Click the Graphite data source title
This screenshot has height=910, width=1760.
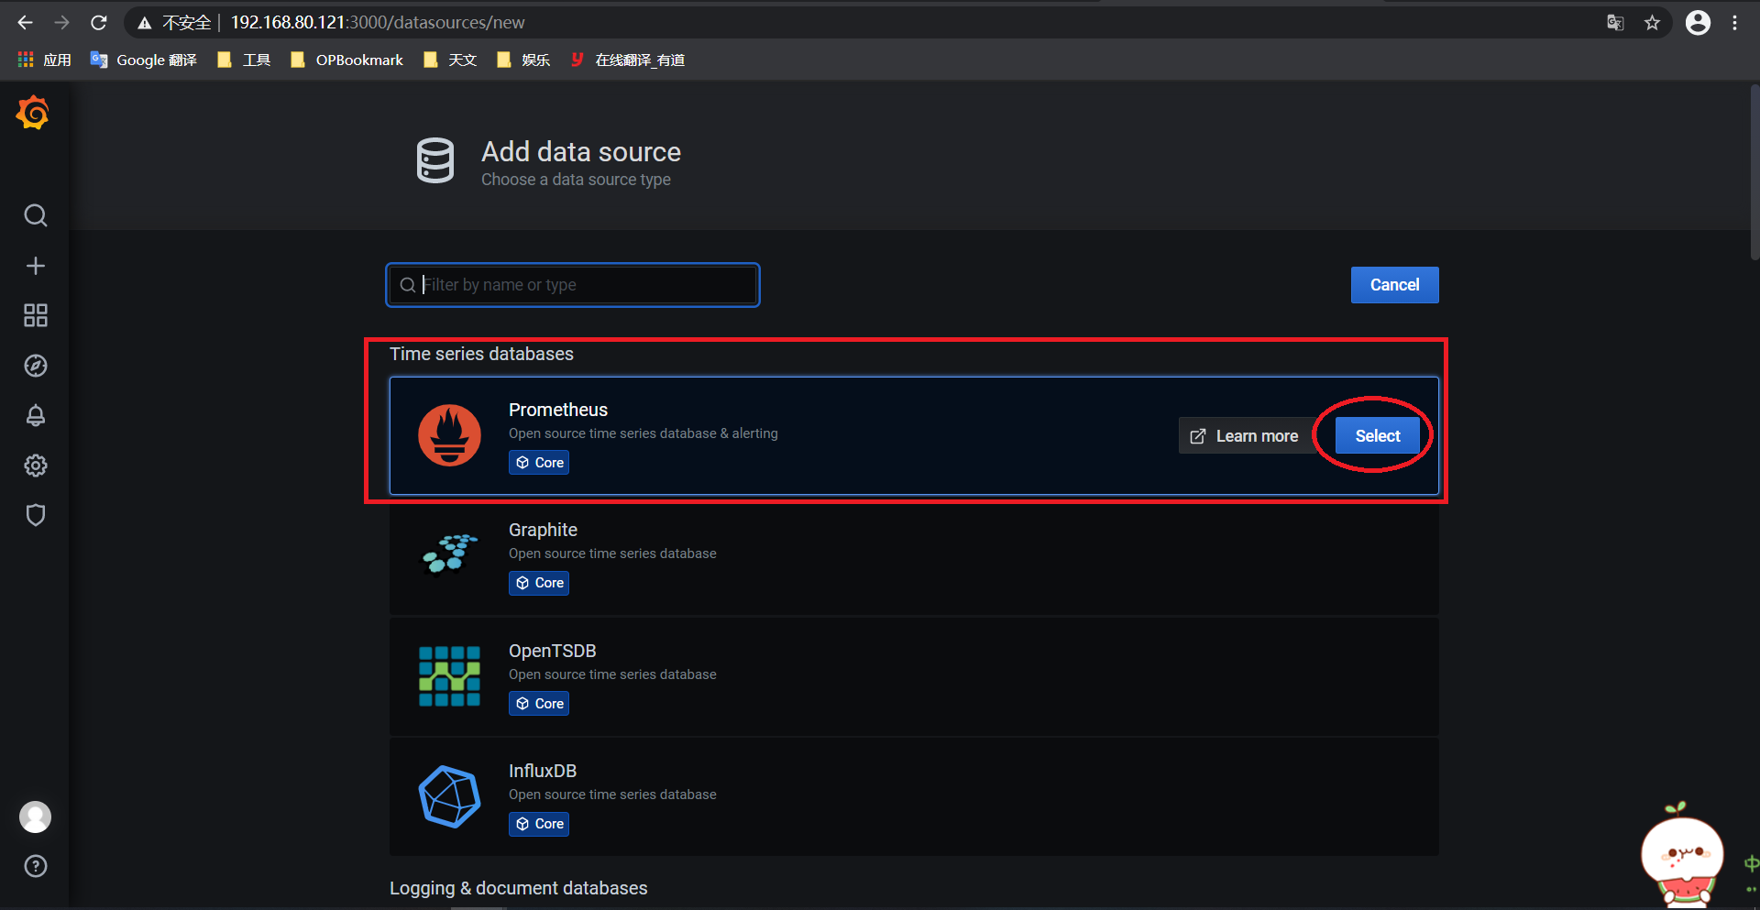click(543, 530)
